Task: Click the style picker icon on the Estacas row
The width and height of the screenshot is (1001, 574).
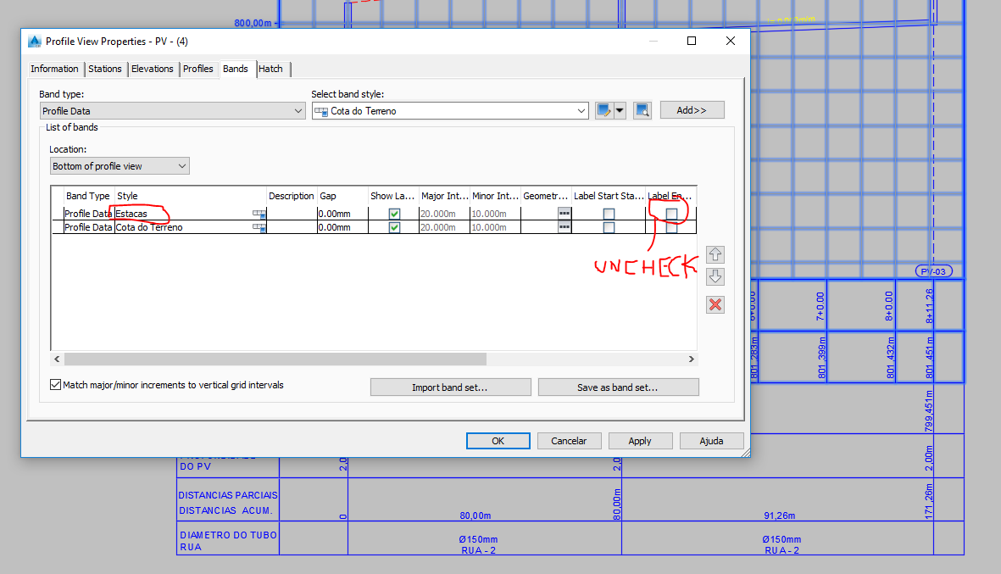Action: [x=259, y=214]
